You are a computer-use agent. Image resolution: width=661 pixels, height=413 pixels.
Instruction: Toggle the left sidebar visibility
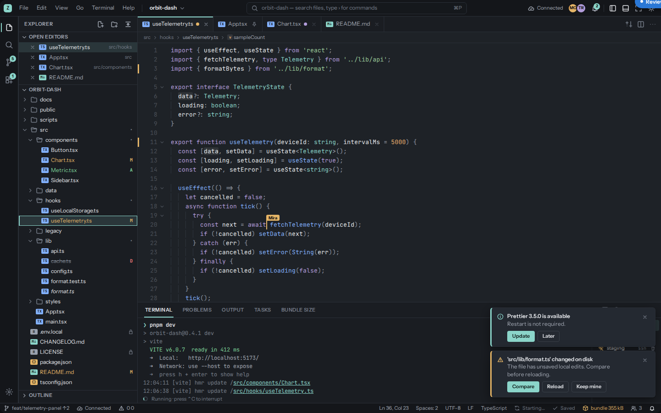(x=613, y=8)
